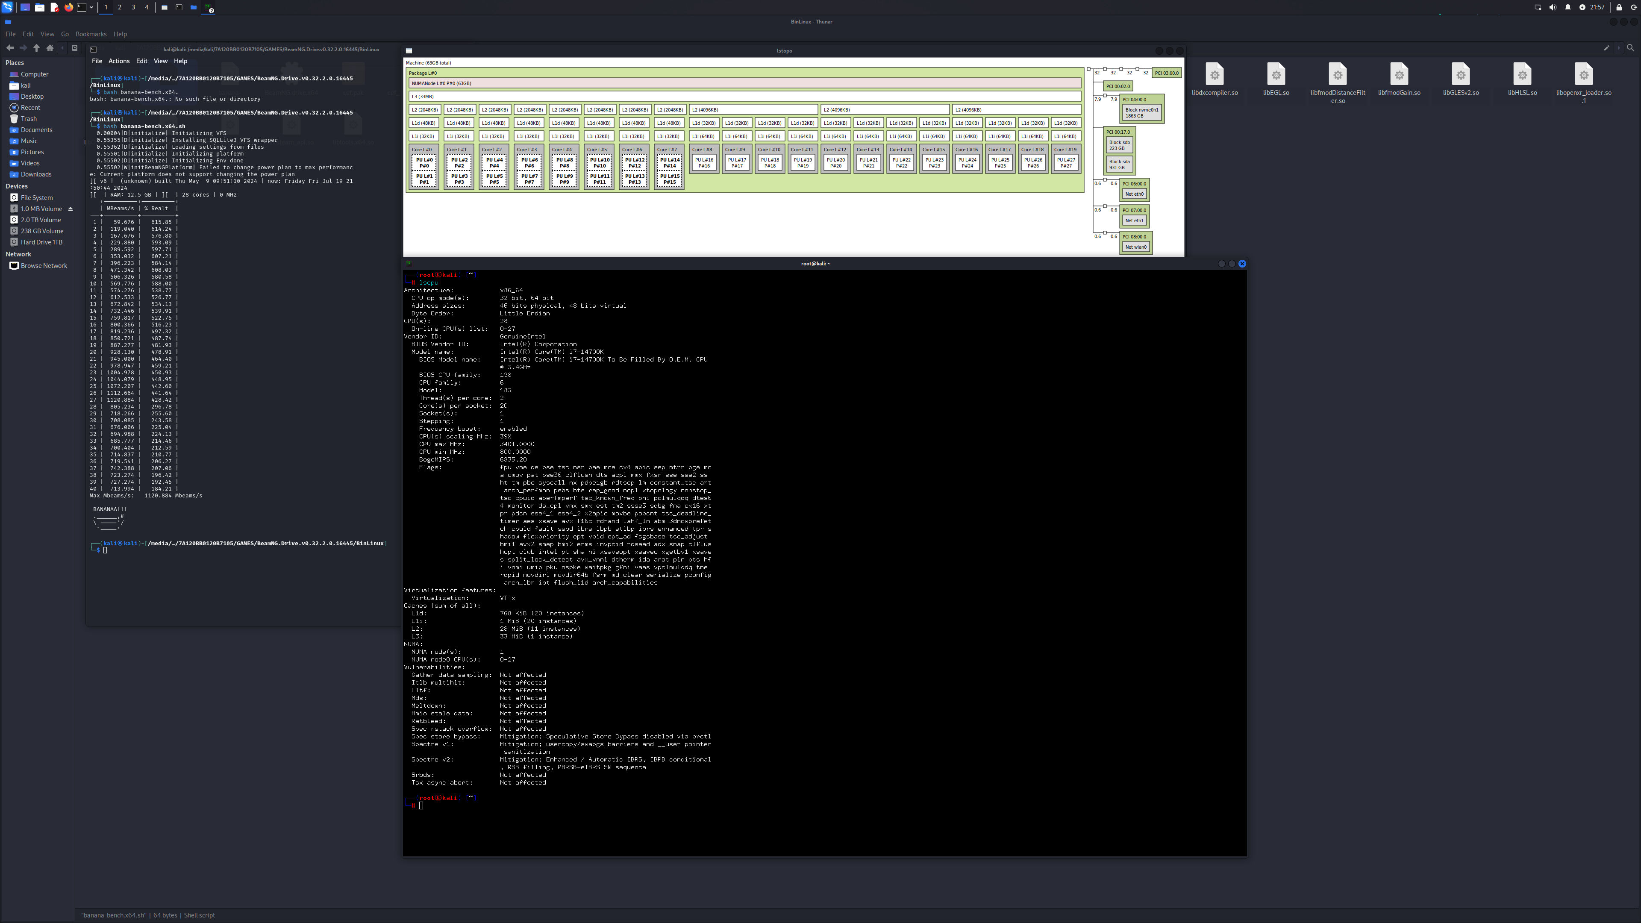Screen dimensions: 1641x923
Task: Click the 21:57 panel clock
Action: click(x=1597, y=7)
